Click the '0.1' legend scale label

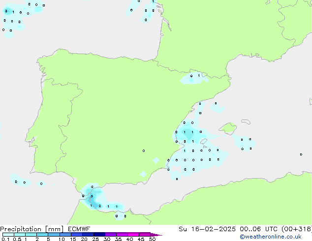[x=5, y=239]
